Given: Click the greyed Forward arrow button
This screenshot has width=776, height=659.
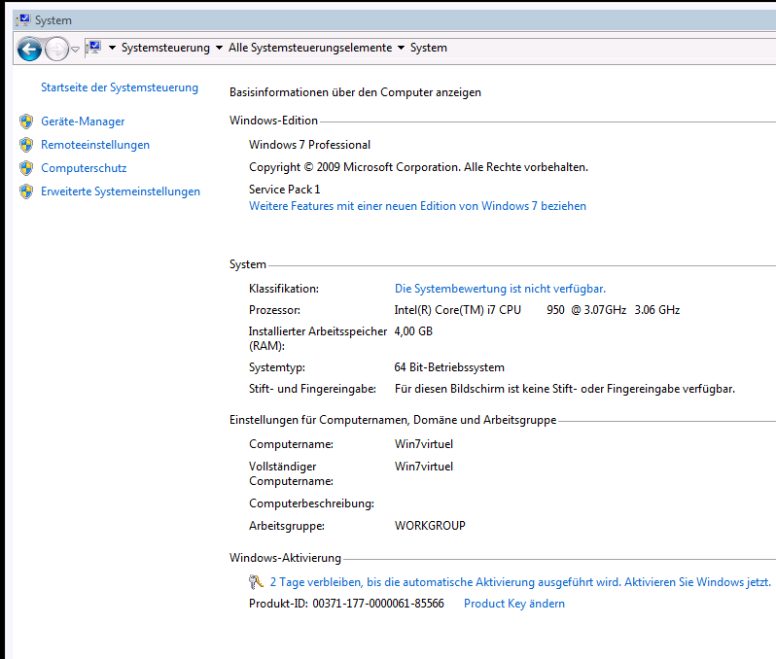Looking at the screenshot, I should (x=57, y=49).
